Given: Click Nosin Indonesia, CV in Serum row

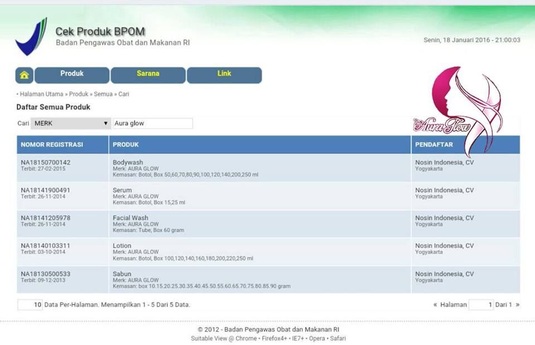Looking at the screenshot, I should click(x=444, y=190).
